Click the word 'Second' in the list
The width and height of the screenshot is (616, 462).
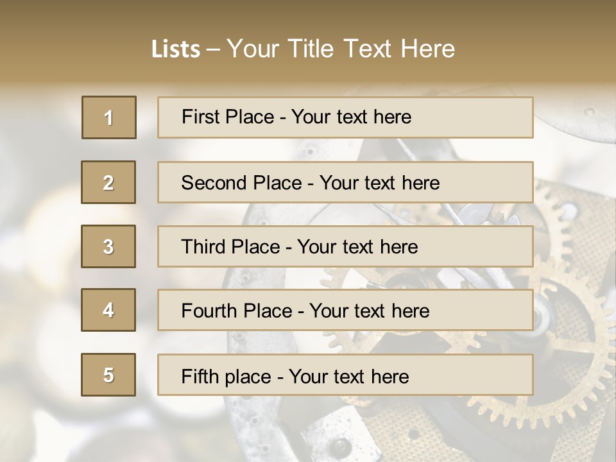pos(214,183)
